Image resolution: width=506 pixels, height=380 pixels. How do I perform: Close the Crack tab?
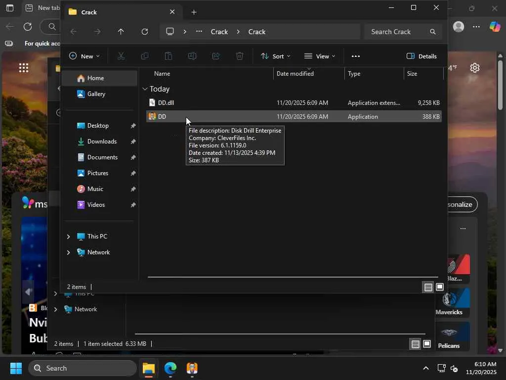(172, 12)
